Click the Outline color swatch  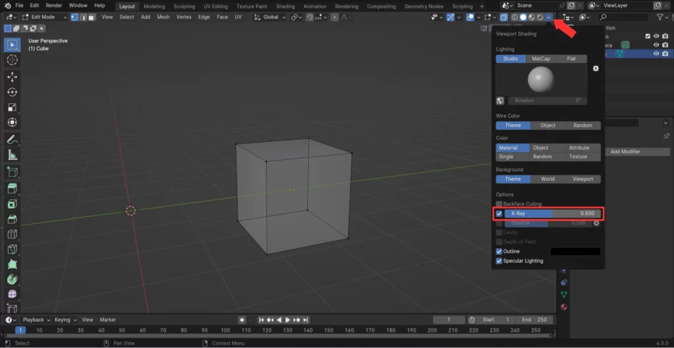(x=575, y=252)
